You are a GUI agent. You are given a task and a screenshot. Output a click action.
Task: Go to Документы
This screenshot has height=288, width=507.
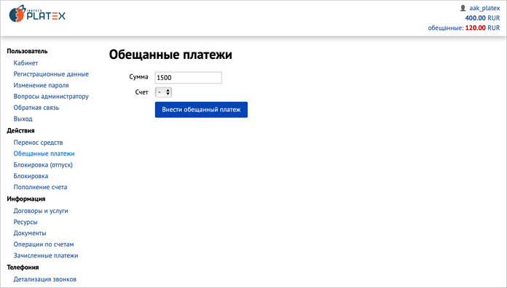pyautogui.click(x=30, y=233)
